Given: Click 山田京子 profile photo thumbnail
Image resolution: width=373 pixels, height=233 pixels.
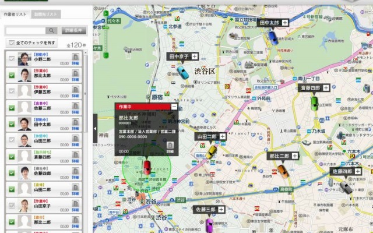Looking at the screenshot, I should pos(24,206).
